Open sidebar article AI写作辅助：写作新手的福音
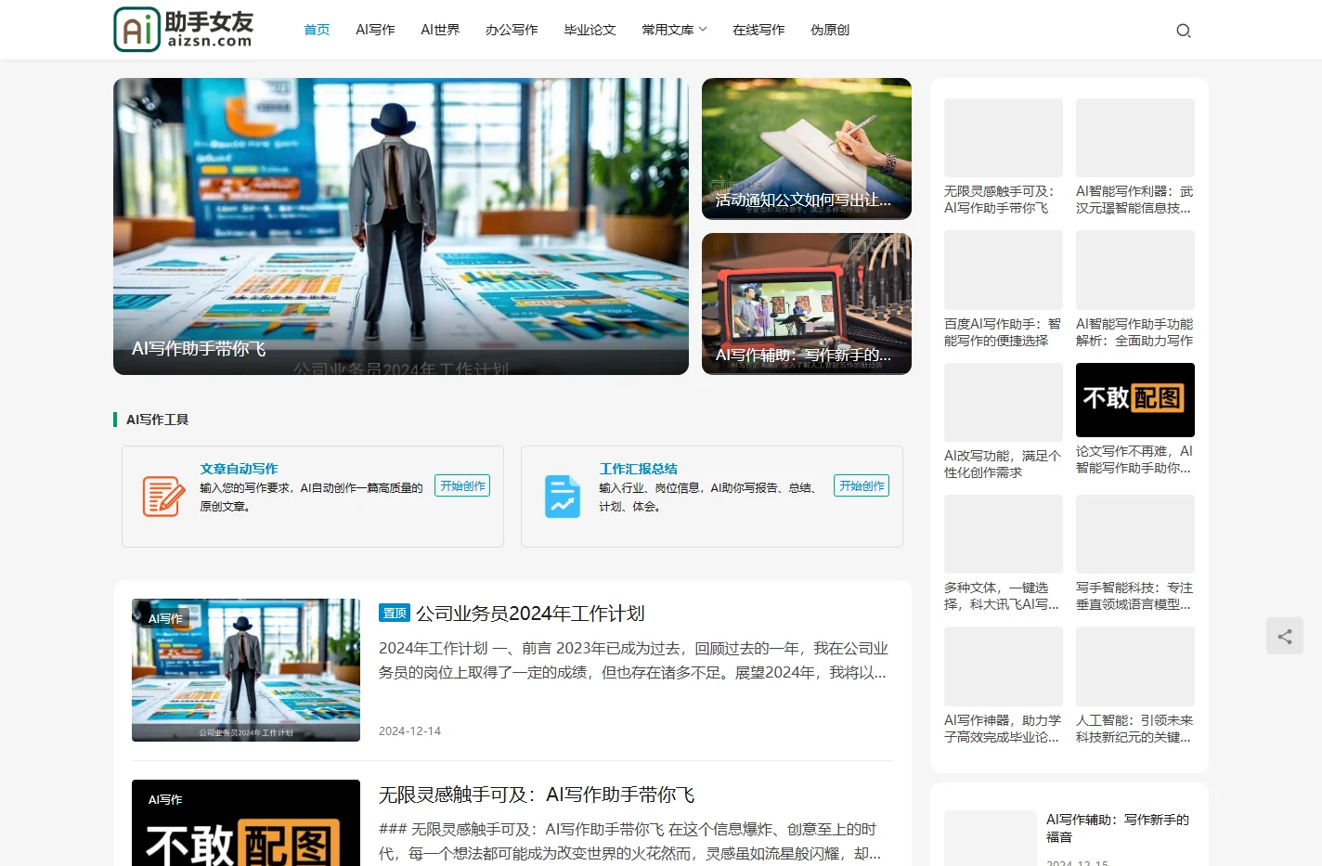 (x=1118, y=828)
